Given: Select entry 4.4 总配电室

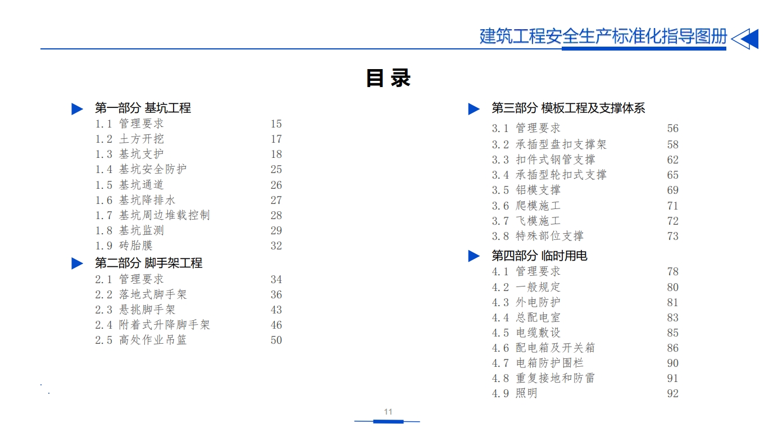Looking at the screenshot, I should click(x=526, y=317).
